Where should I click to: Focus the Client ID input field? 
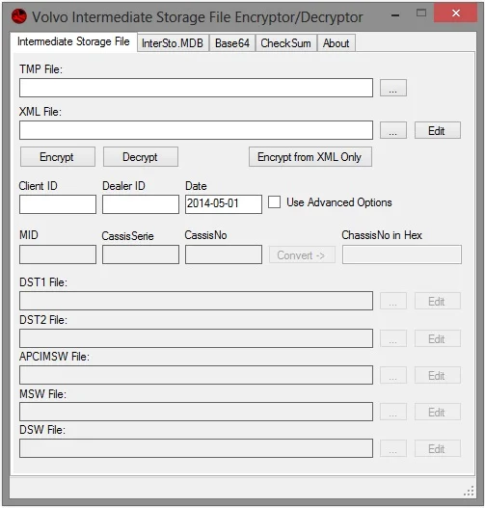(58, 204)
